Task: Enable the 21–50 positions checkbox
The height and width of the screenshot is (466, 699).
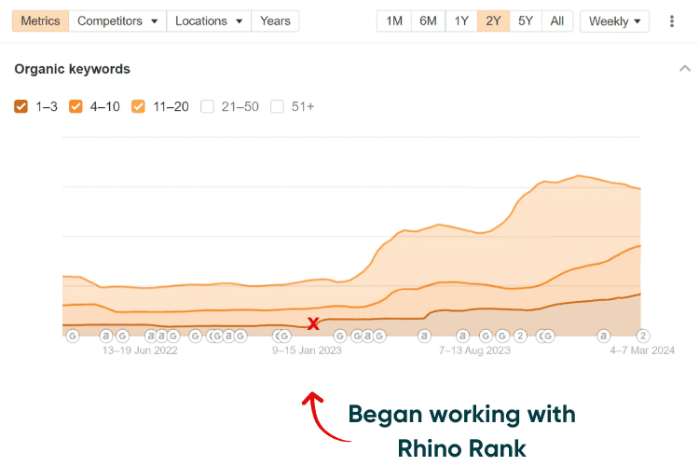Action: (208, 106)
